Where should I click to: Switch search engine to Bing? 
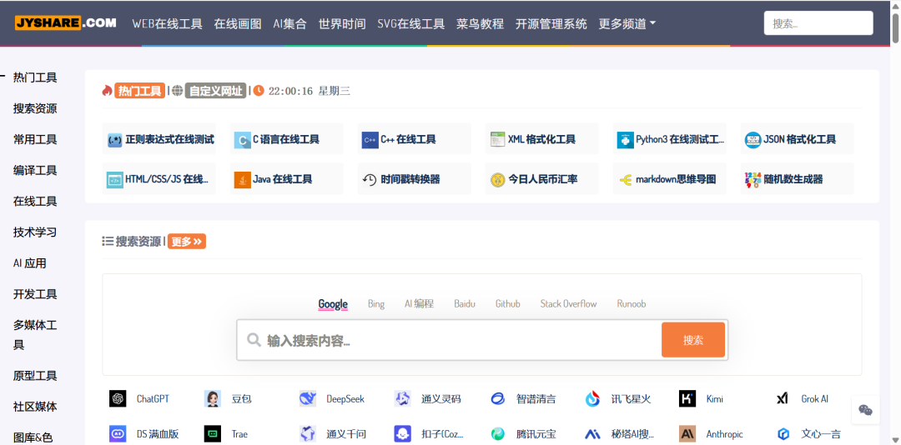[376, 304]
